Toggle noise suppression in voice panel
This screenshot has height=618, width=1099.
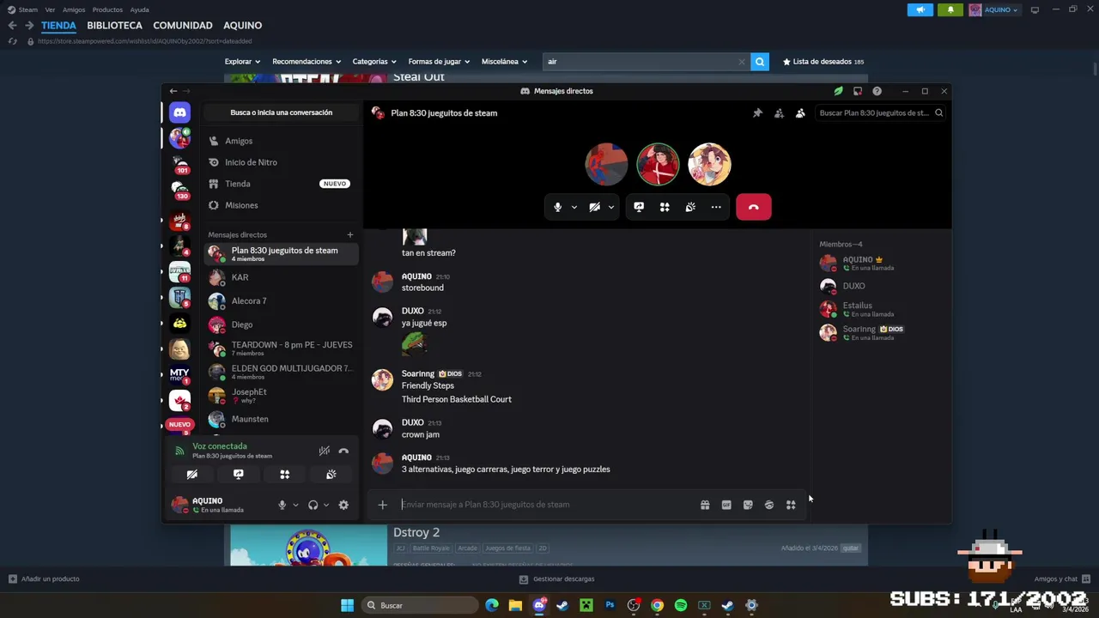coord(324,451)
